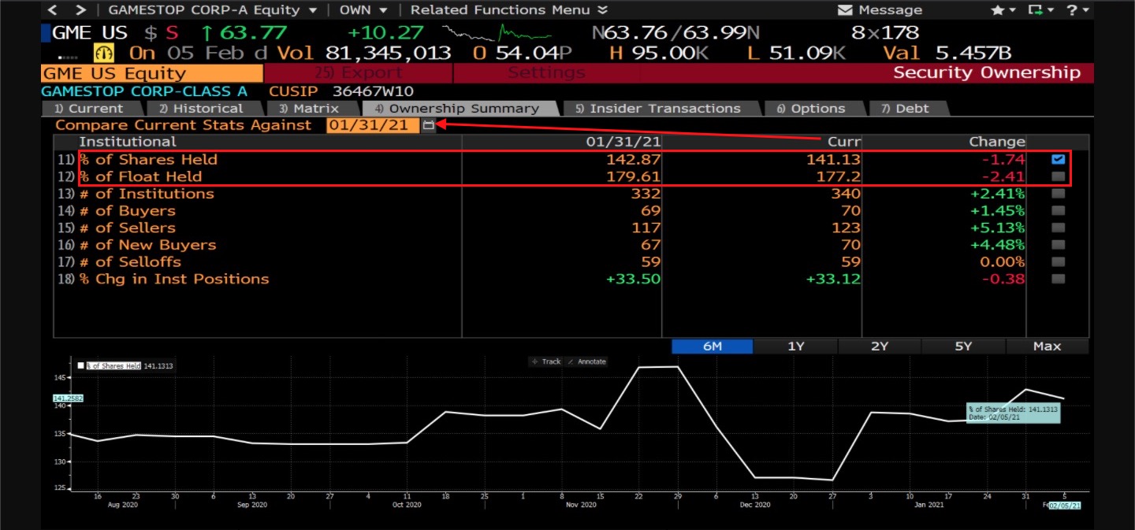Click the 142.87 value in the table

[634, 159]
